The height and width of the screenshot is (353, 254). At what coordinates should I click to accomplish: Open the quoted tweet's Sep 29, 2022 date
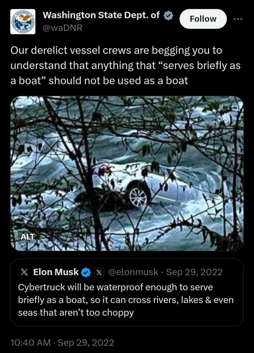194,272
